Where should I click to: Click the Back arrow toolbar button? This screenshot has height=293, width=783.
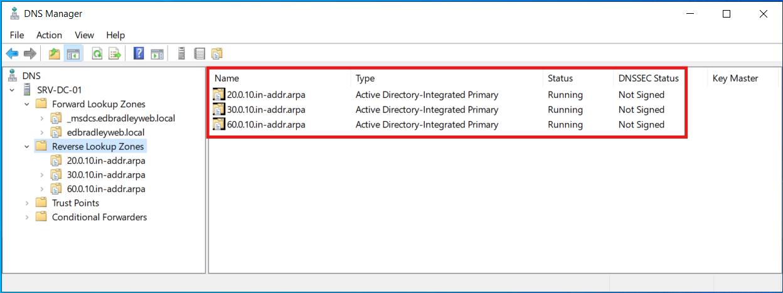12,54
